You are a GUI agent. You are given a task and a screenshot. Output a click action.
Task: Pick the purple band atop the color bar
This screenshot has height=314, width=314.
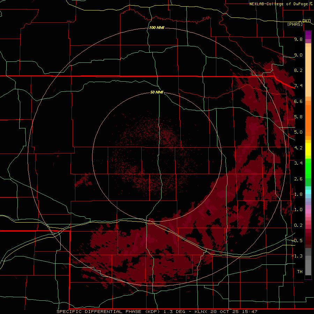(308, 35)
